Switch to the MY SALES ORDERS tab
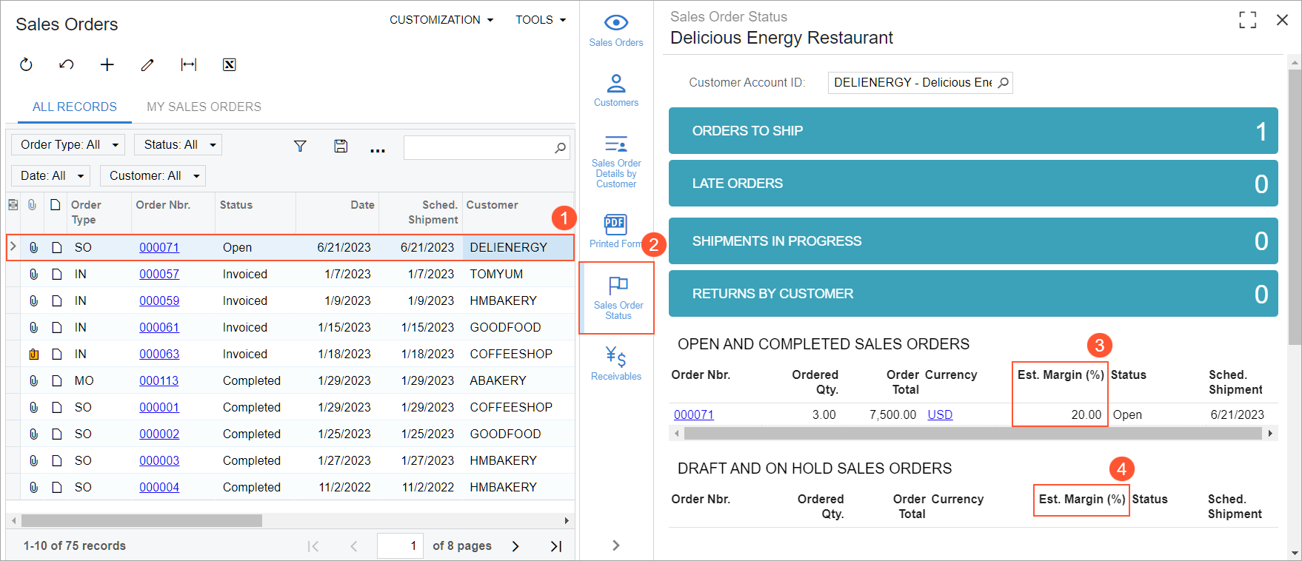 204,107
